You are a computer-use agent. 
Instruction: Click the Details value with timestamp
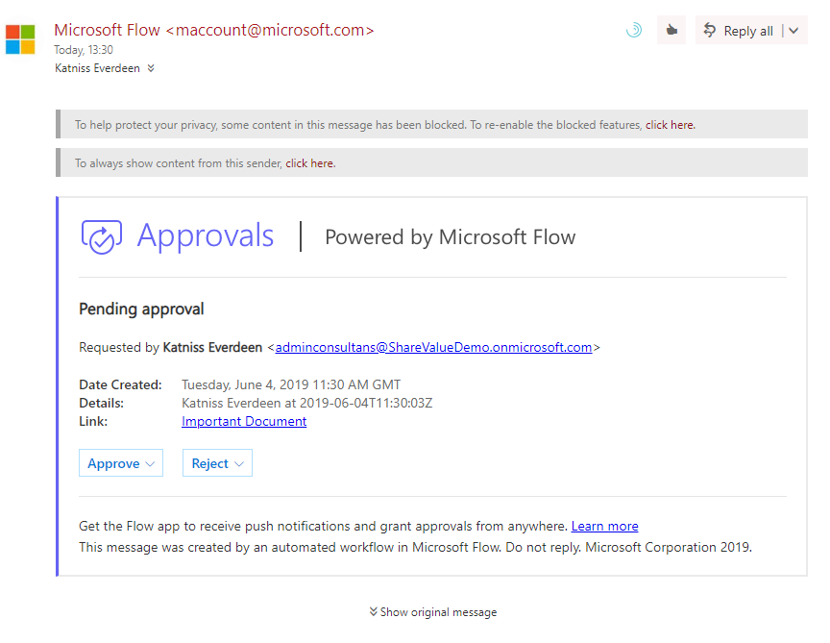(x=307, y=403)
